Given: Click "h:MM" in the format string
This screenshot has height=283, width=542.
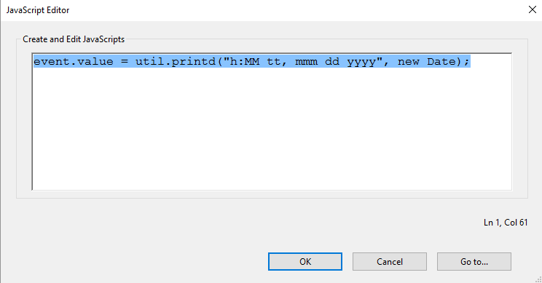Looking at the screenshot, I should 245,62.
